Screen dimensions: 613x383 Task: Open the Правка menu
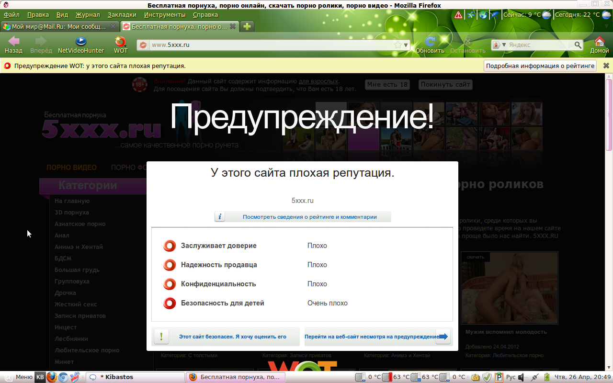38,15
